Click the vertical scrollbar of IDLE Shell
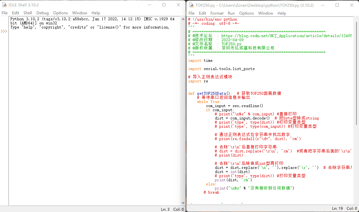The height and width of the screenshot is (212, 359). [x=183, y=111]
